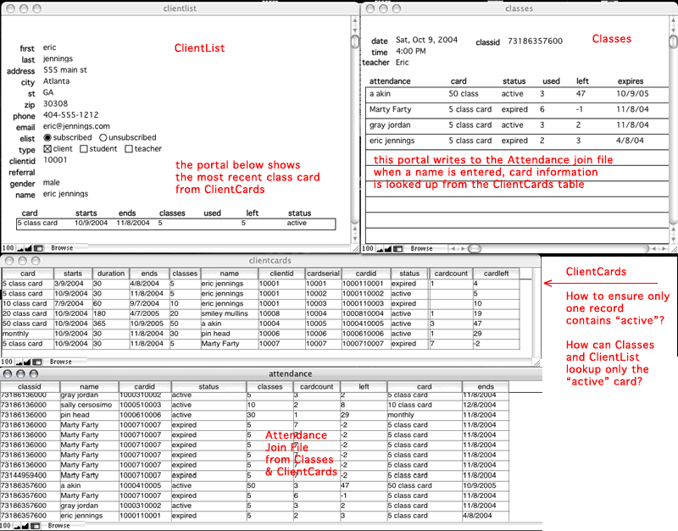Viewport: 678px width, 531px height.
Task: Click starts column header in clientcards table
Action: click(73, 274)
